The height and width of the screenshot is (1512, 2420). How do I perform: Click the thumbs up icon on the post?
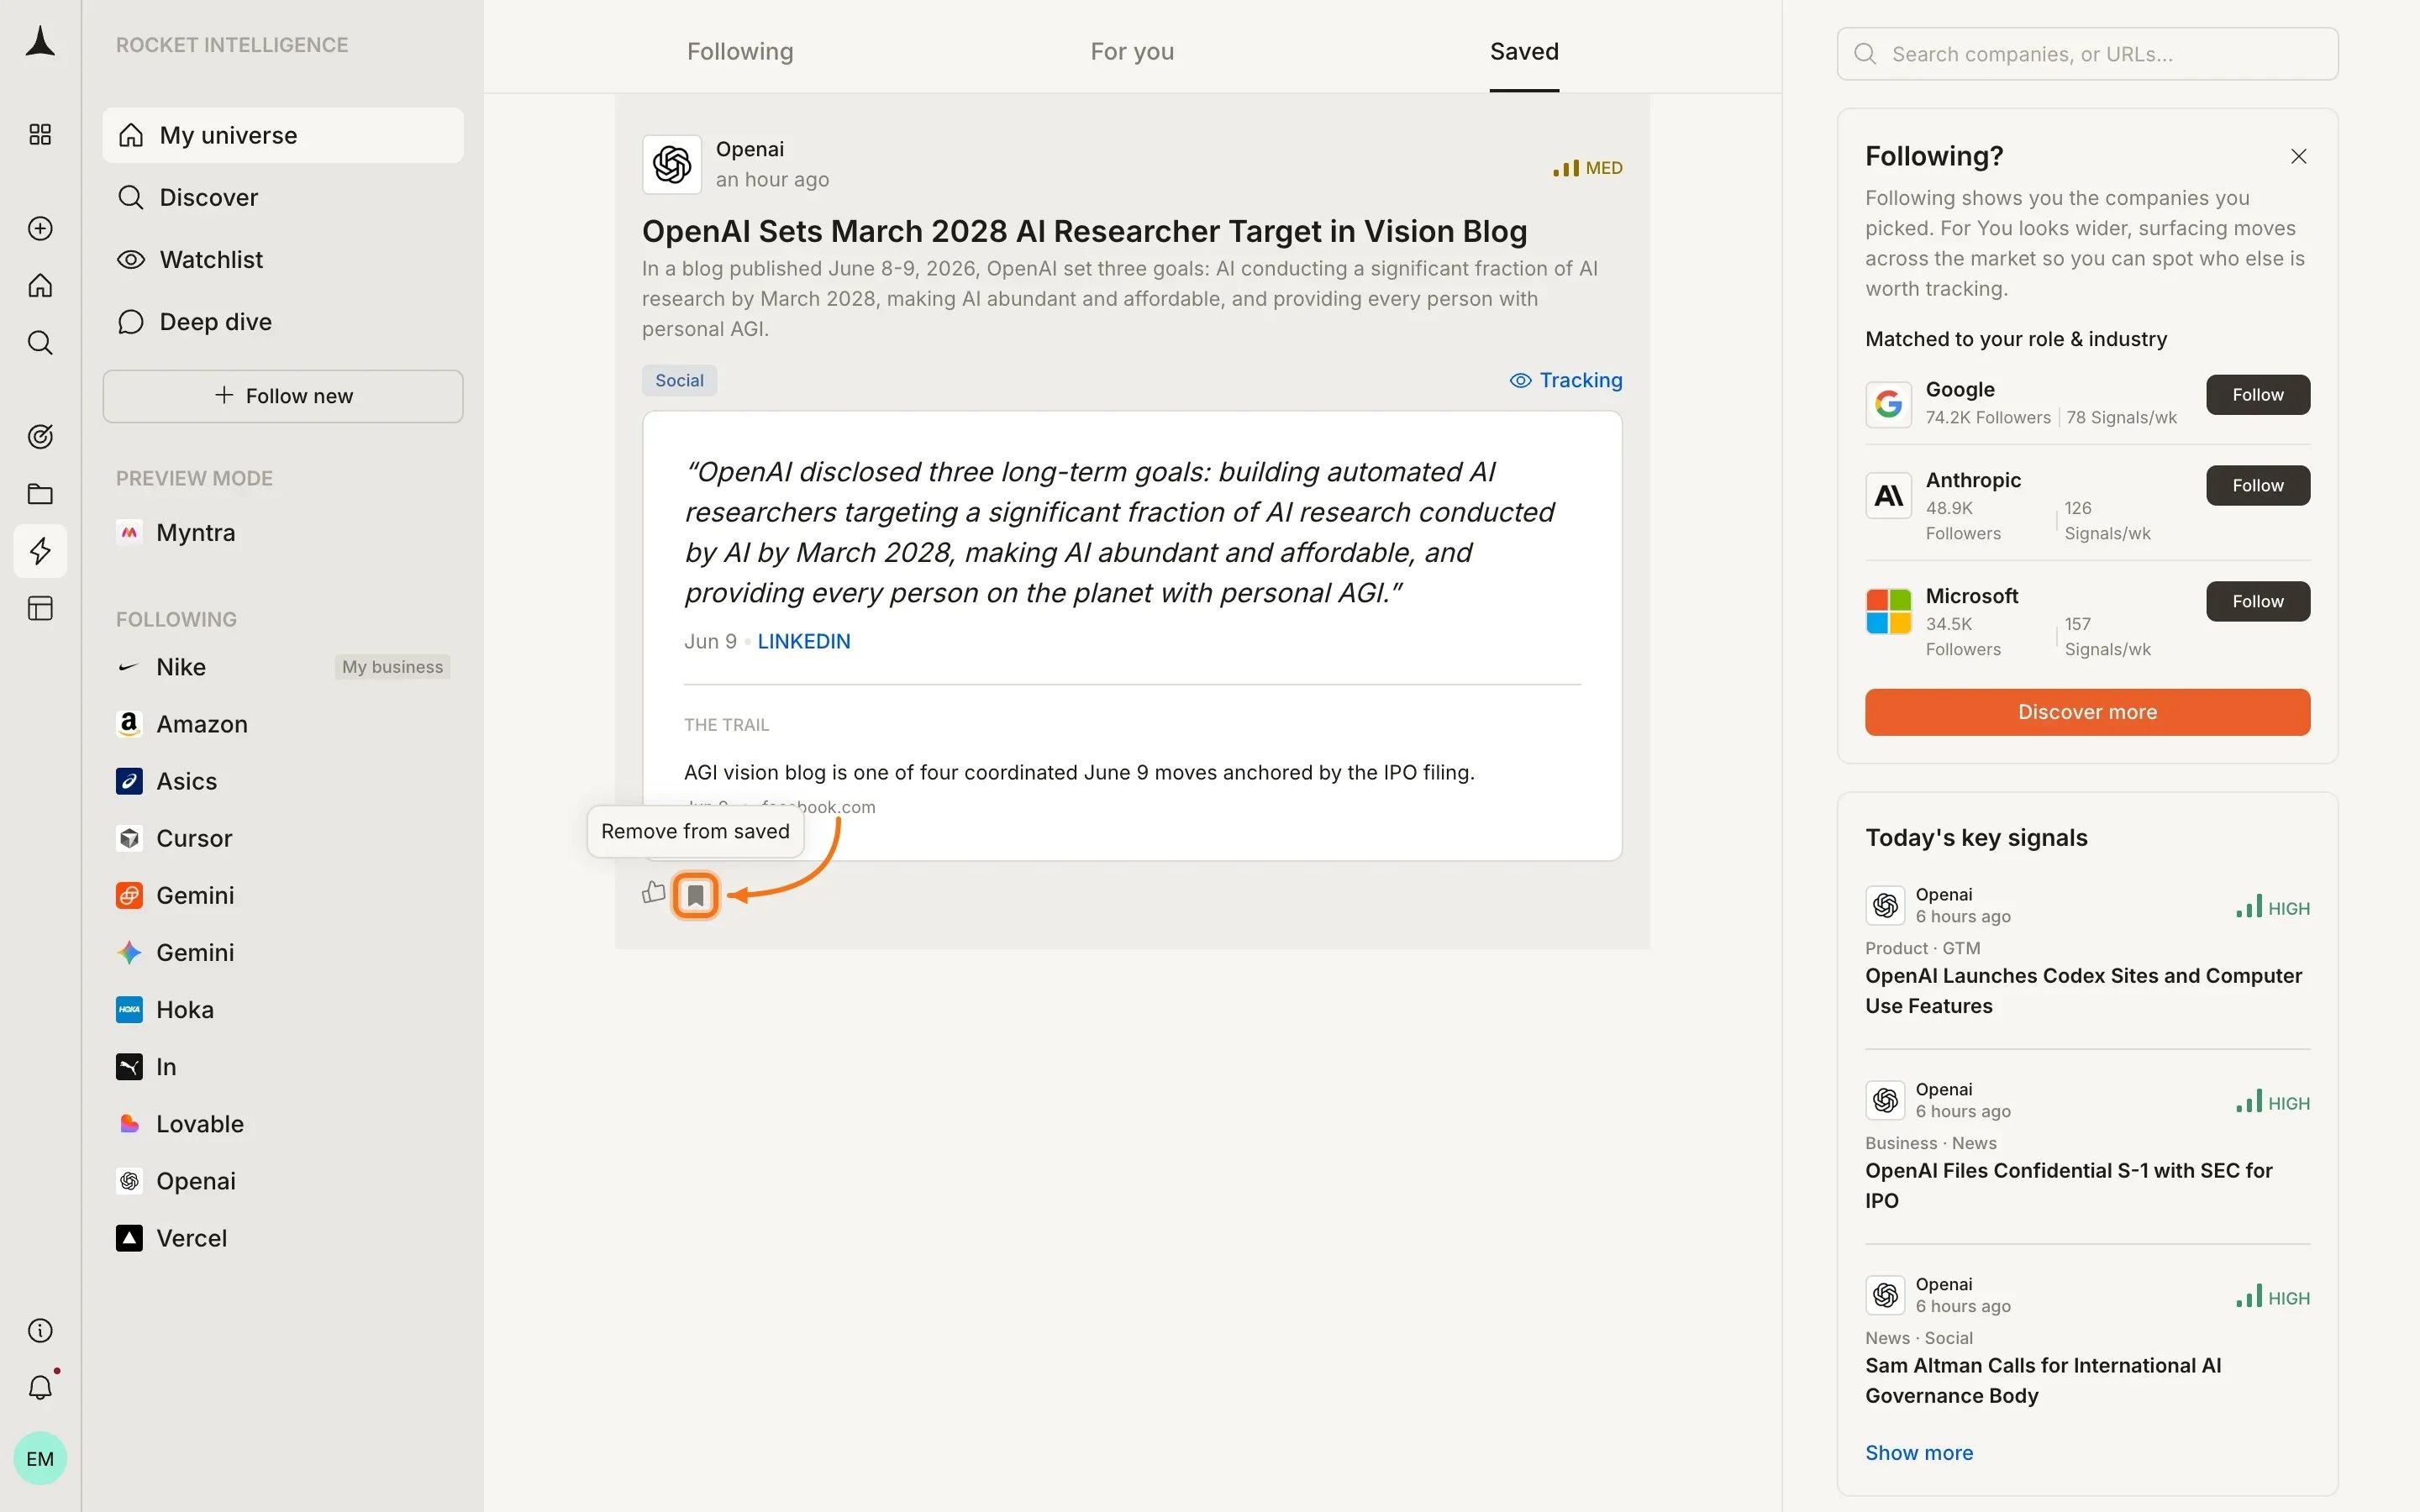click(x=654, y=892)
